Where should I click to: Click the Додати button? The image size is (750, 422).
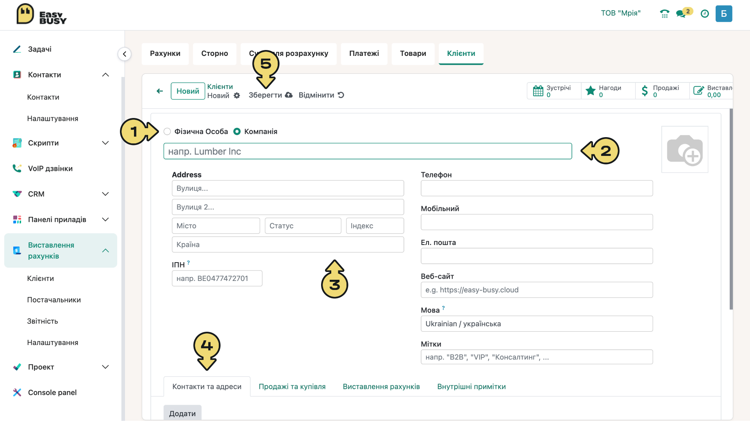click(x=182, y=413)
